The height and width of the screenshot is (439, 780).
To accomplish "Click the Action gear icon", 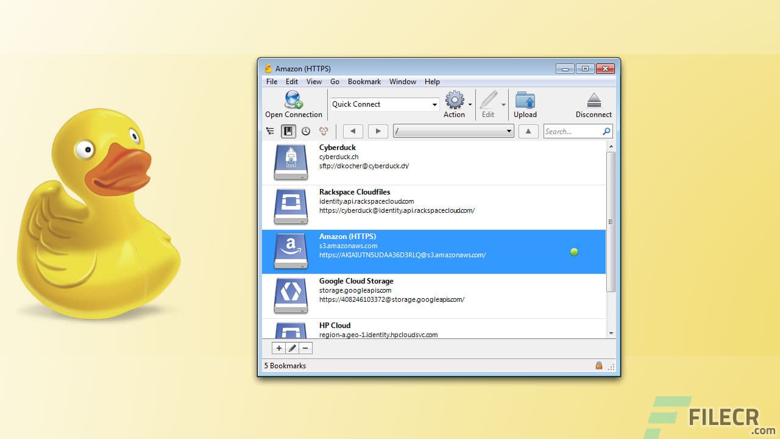I will coord(453,99).
